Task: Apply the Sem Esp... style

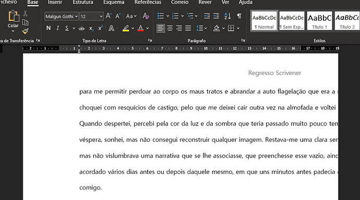Action: [x=292, y=21]
